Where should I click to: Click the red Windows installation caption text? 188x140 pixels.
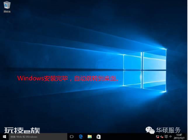[x=68, y=78]
